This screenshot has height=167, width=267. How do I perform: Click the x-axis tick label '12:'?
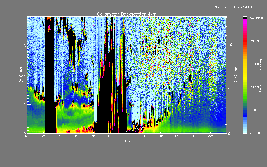click(x=127, y=136)
